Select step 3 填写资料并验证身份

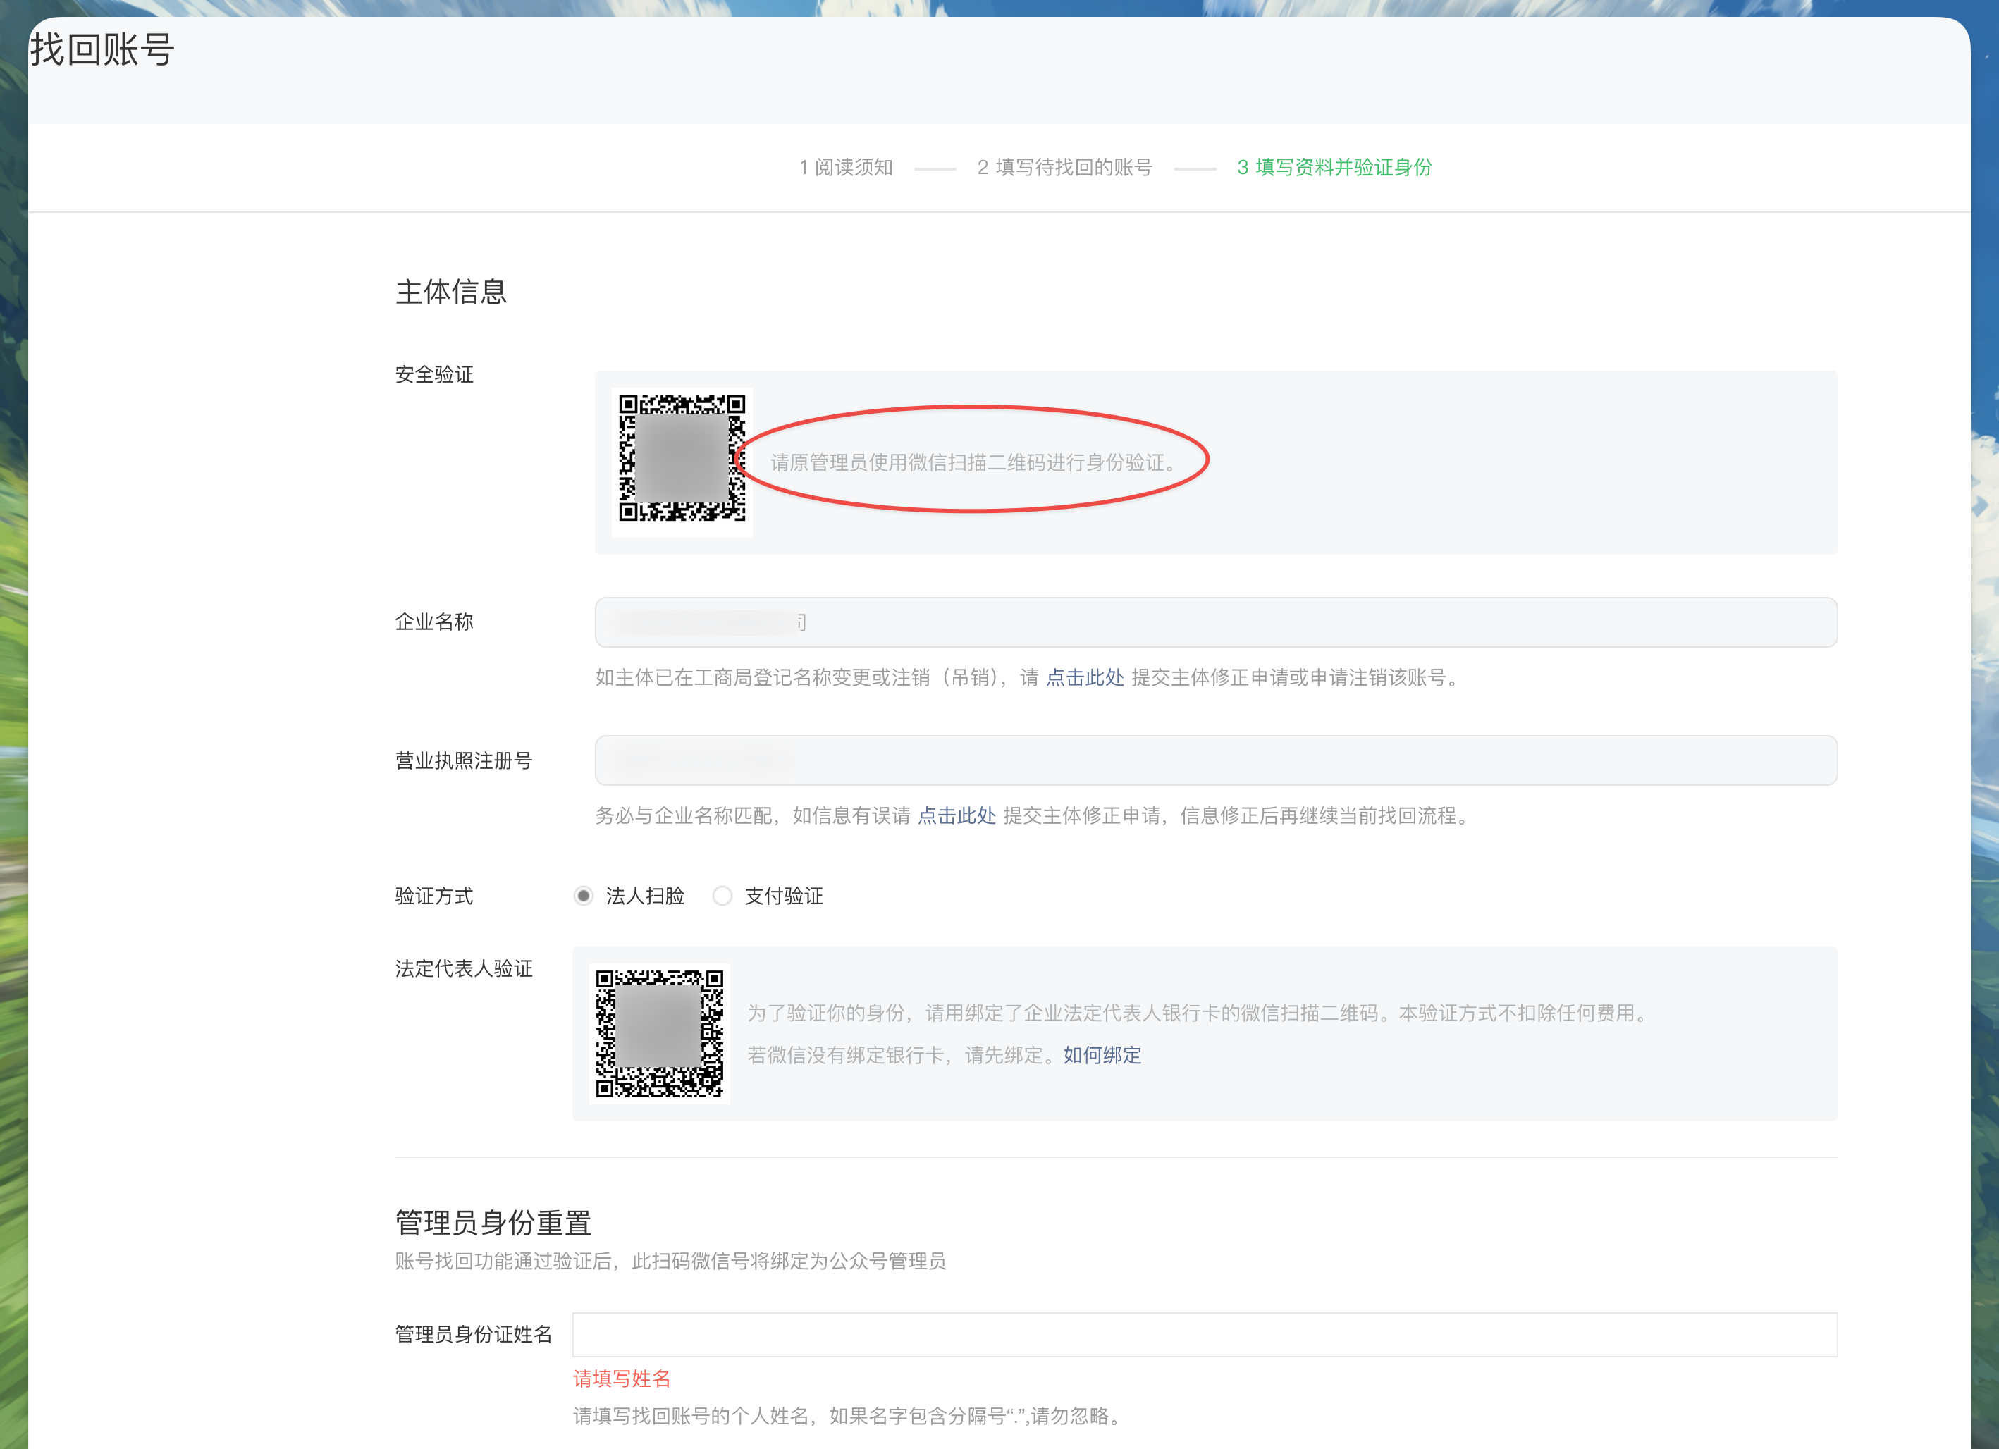[1334, 168]
